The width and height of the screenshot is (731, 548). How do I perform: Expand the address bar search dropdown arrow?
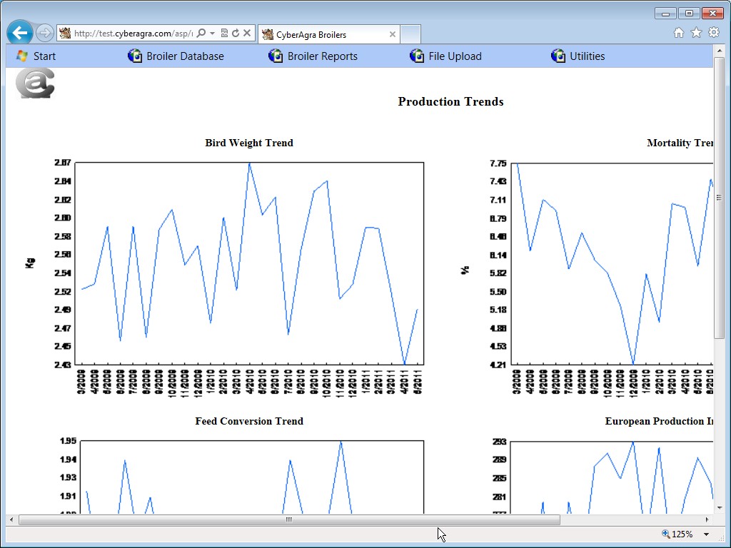213,33
